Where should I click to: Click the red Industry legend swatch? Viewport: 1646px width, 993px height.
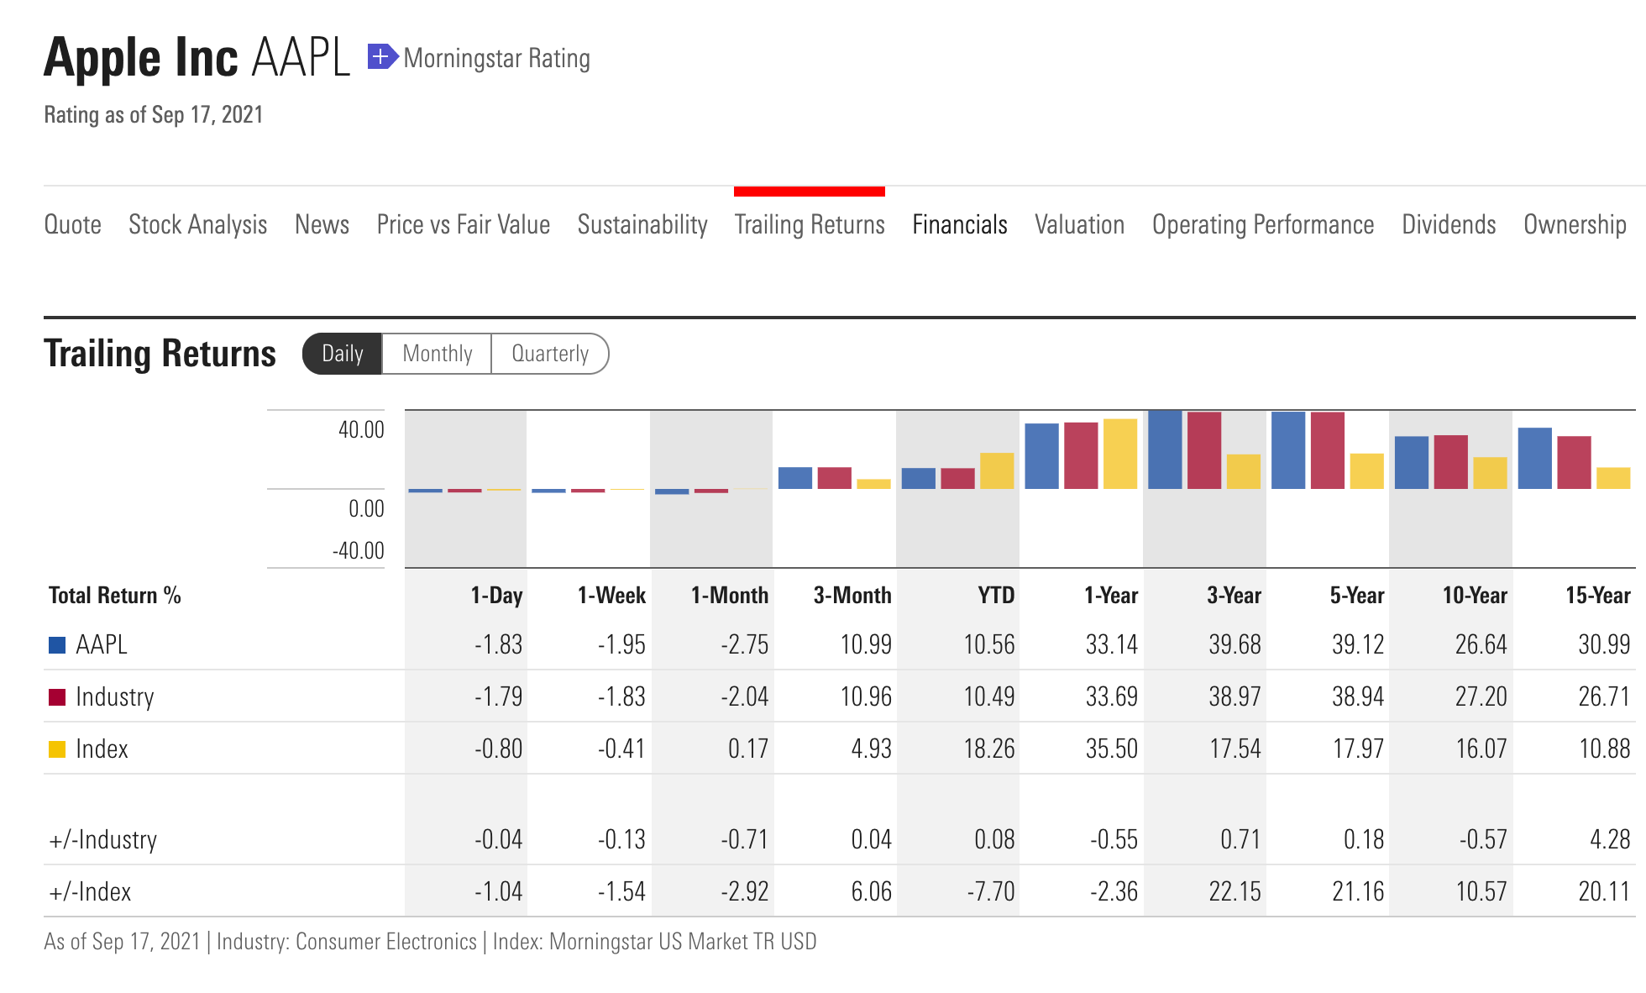pyautogui.click(x=57, y=697)
